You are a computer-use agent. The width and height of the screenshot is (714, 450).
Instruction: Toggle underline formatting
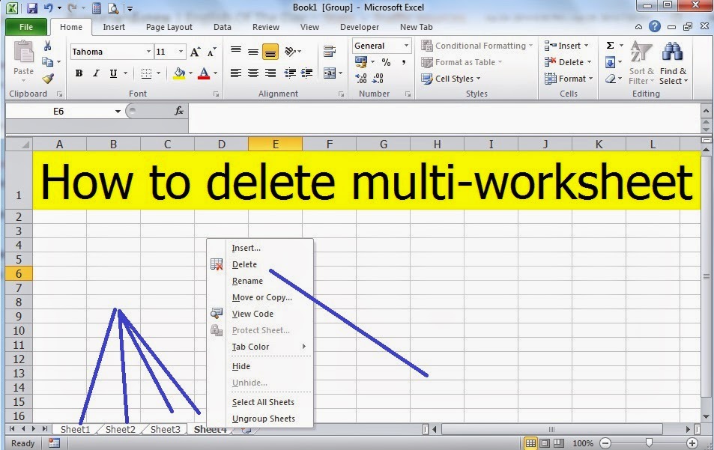(x=113, y=73)
